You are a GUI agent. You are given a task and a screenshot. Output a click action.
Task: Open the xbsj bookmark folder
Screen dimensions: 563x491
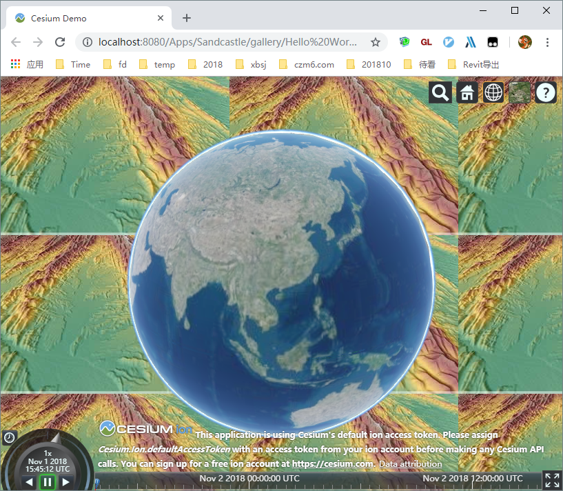point(251,64)
